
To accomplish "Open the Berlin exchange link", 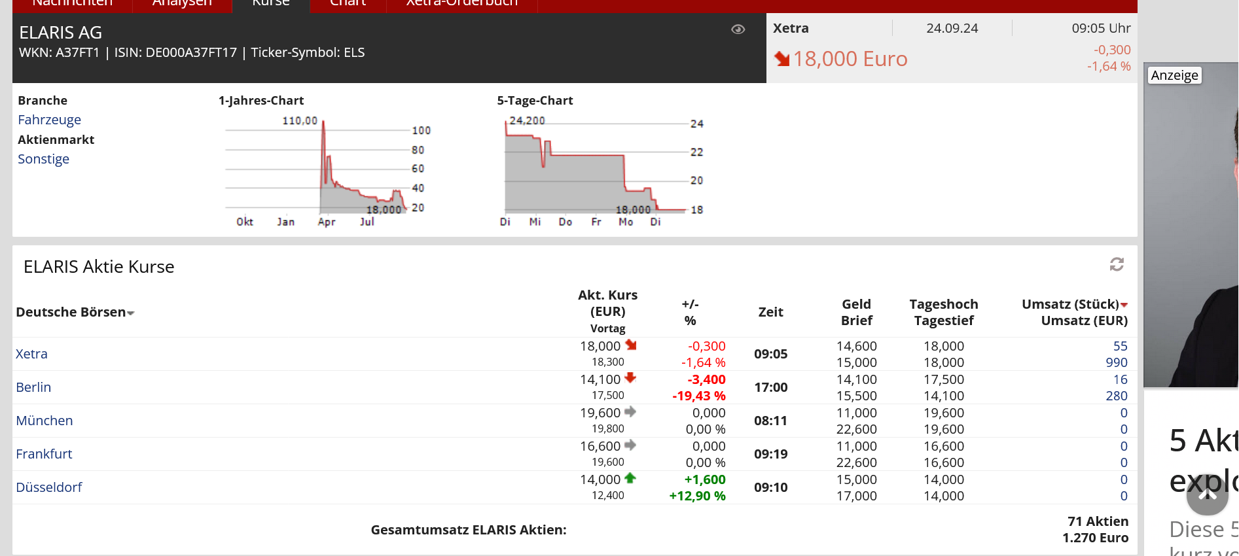I will pos(33,387).
